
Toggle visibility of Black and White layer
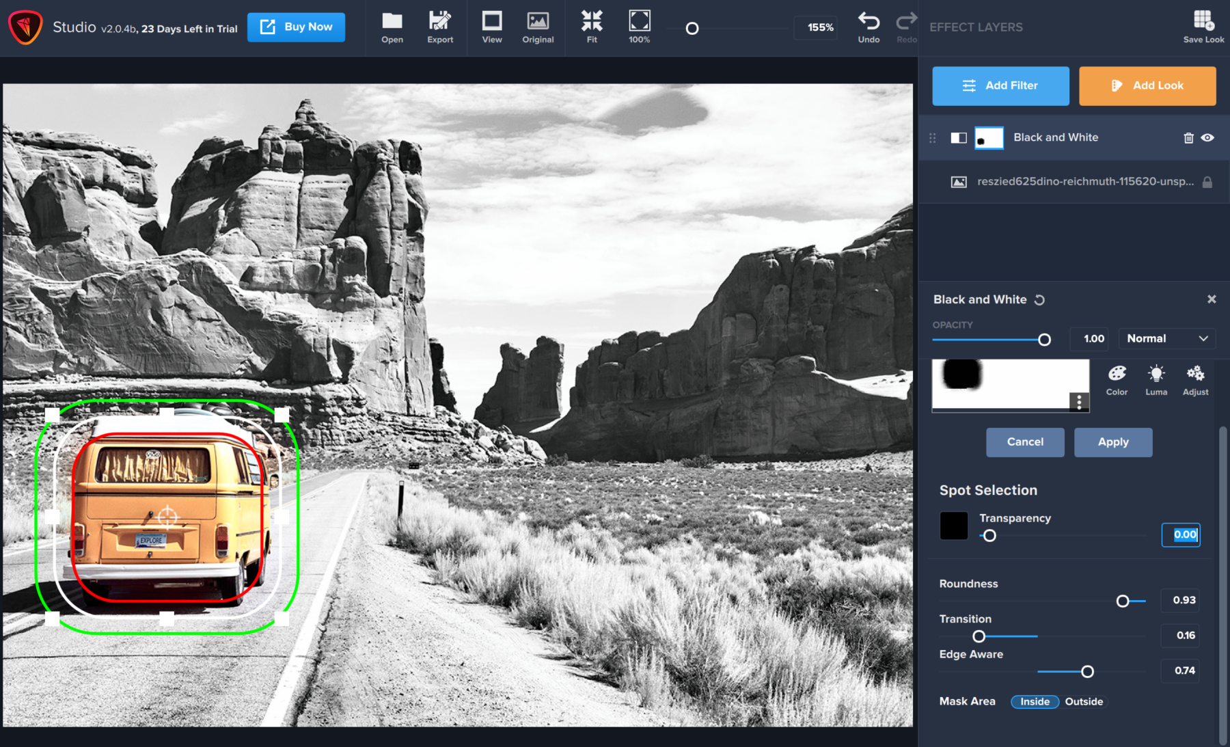coord(1207,138)
